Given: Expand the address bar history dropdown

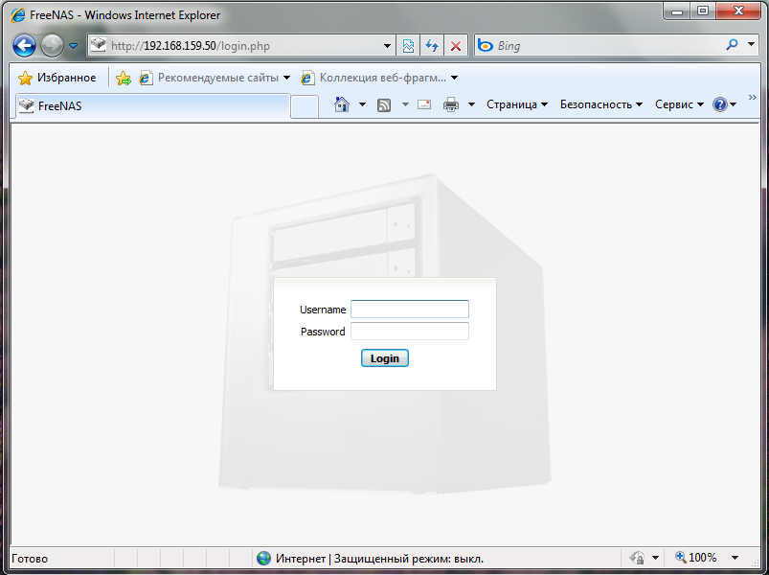Looking at the screenshot, I should (387, 46).
